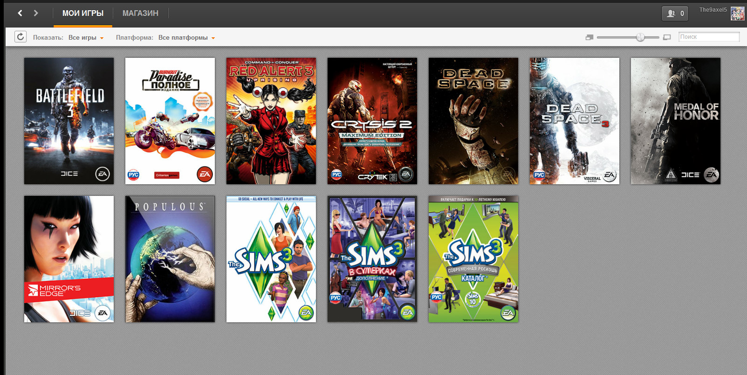Select the first Dead Space cover
The height and width of the screenshot is (375, 747).
coord(473,121)
